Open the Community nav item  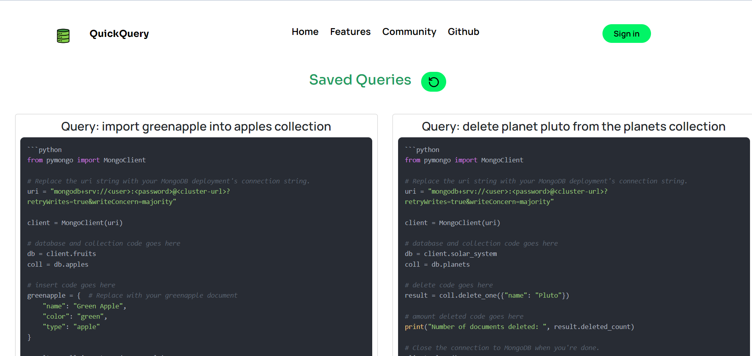[409, 32]
